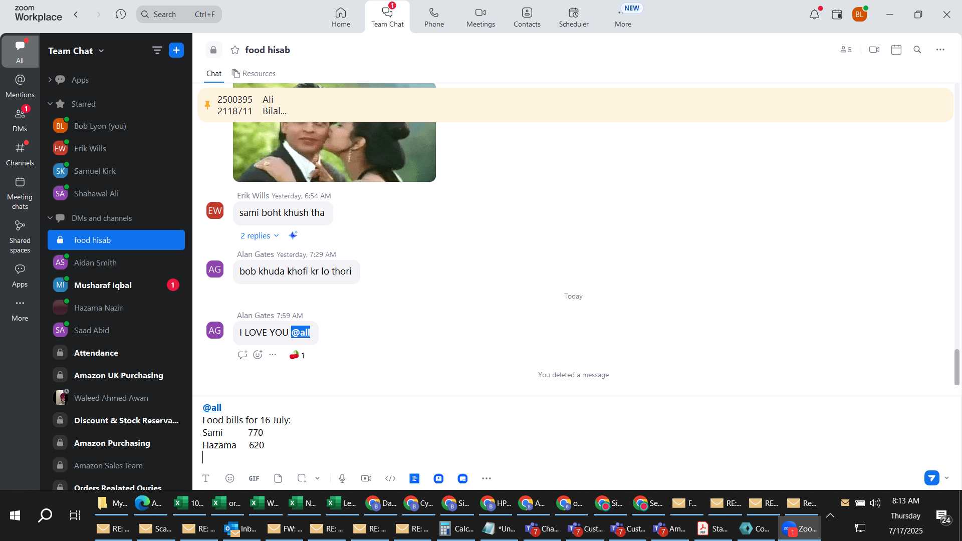Collapse the DMs and channels section
Image resolution: width=962 pixels, height=541 pixels.
pos(50,218)
